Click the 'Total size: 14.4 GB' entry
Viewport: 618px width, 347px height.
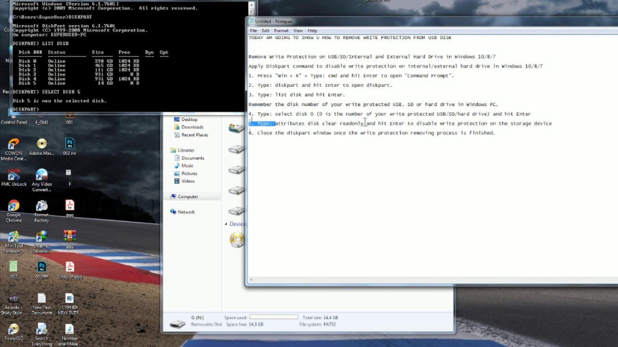coord(320,318)
